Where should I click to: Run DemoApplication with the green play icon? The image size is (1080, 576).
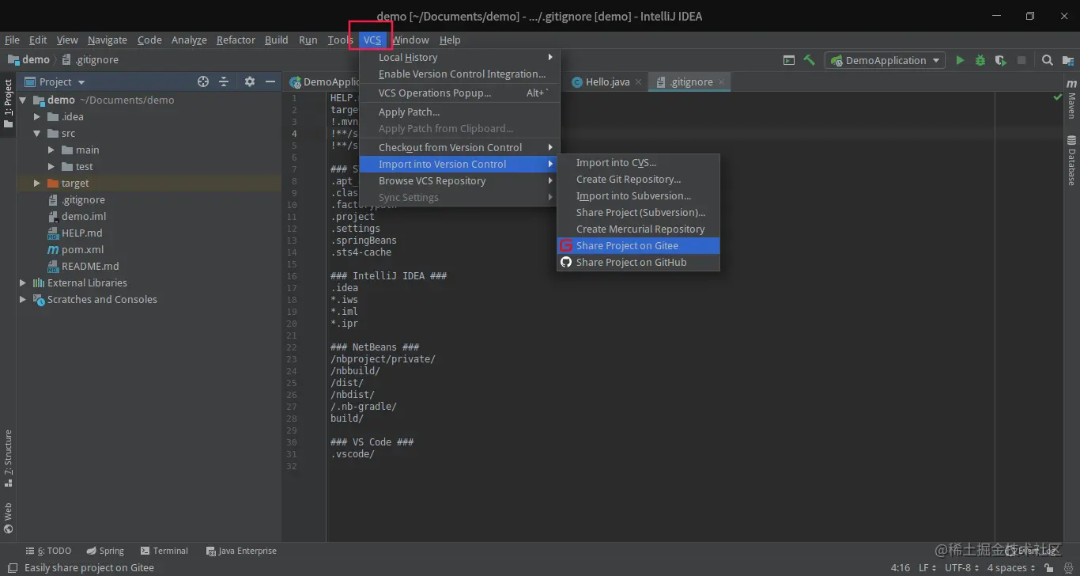[960, 60]
